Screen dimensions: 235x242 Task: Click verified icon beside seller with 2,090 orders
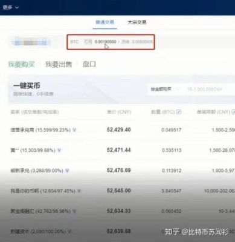pos(69,231)
